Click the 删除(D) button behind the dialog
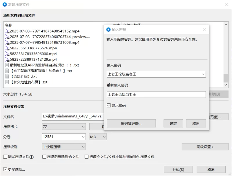The height and width of the screenshot is (176, 232). (x=219, y=94)
